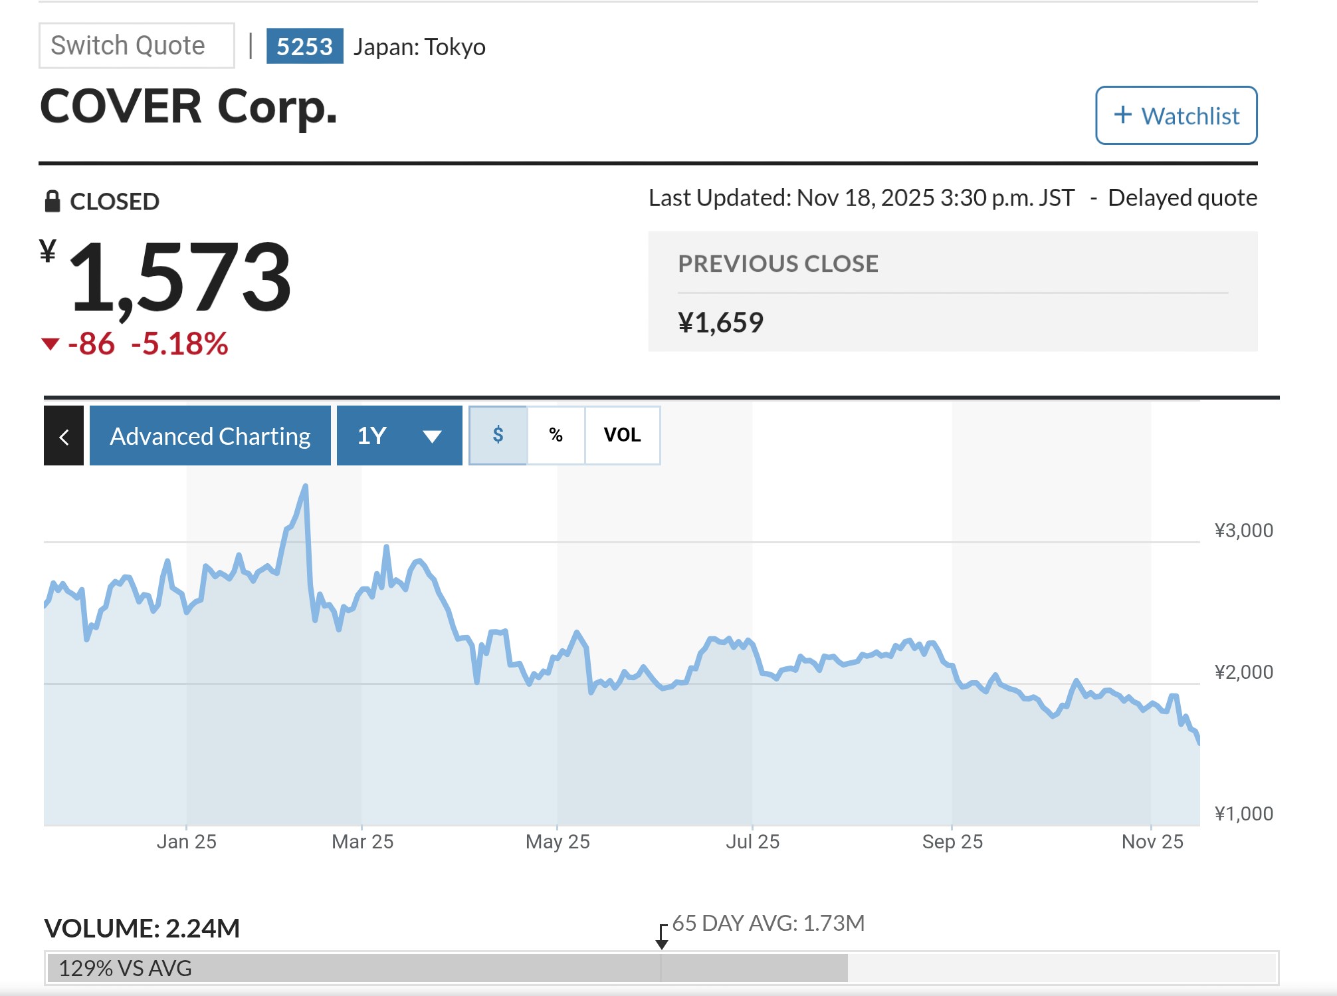Add COVER Corp. to Watchlist
The height and width of the screenshot is (996, 1337).
(1176, 115)
